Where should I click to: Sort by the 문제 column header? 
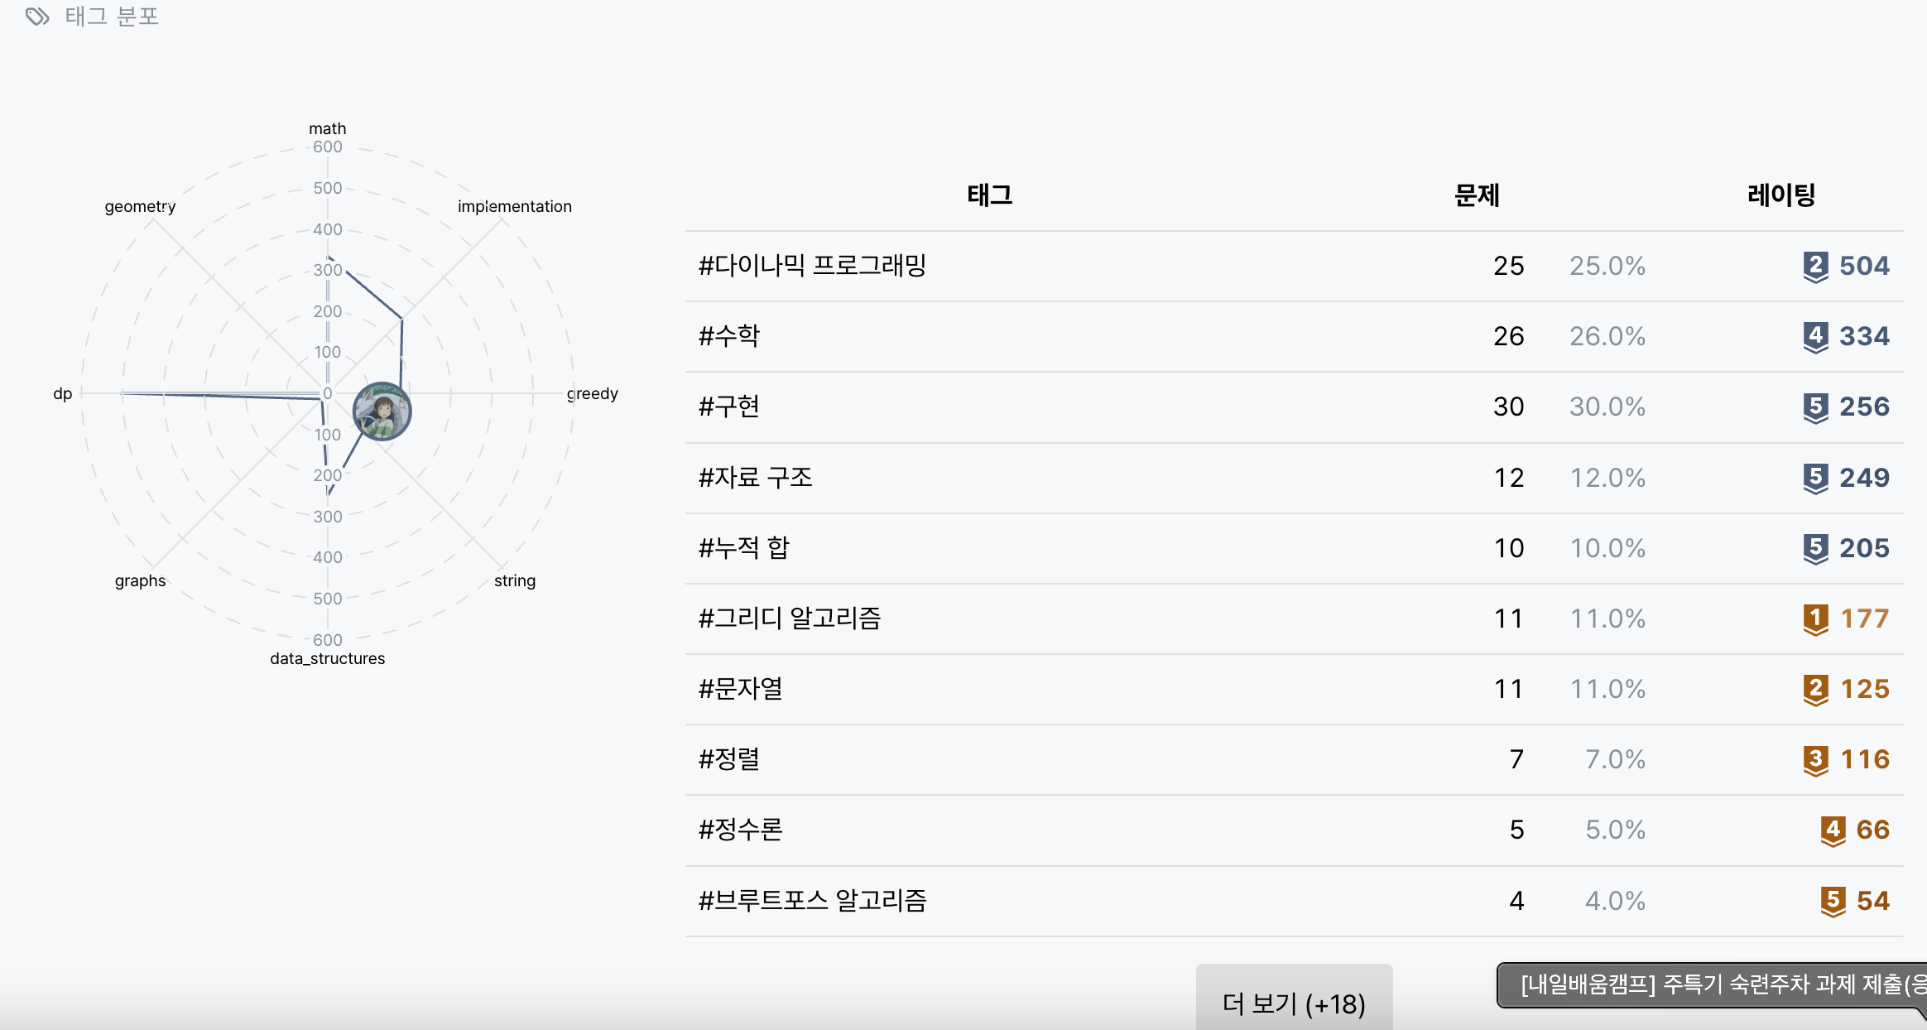tap(1477, 195)
